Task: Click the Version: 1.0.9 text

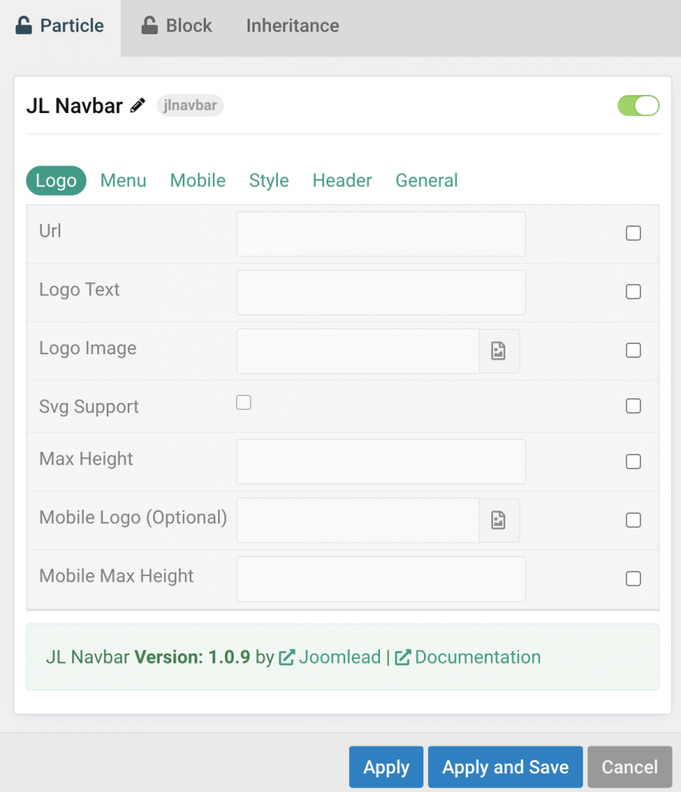Action: pos(192,657)
